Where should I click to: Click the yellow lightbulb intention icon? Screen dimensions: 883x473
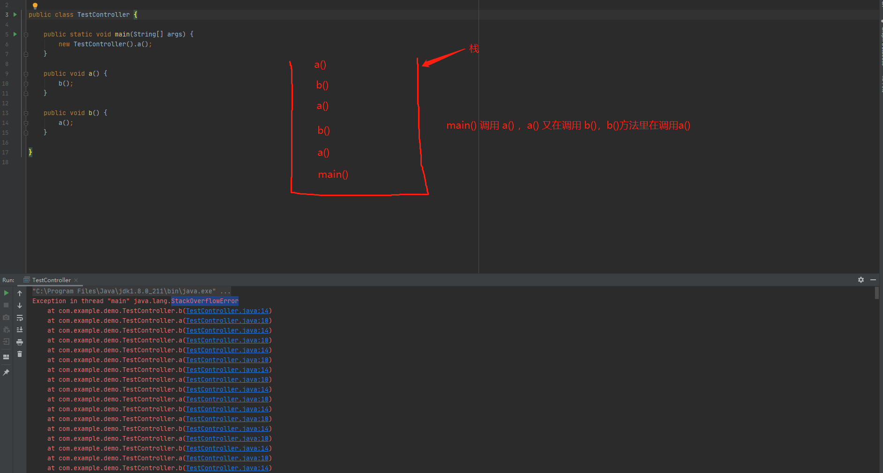[35, 6]
